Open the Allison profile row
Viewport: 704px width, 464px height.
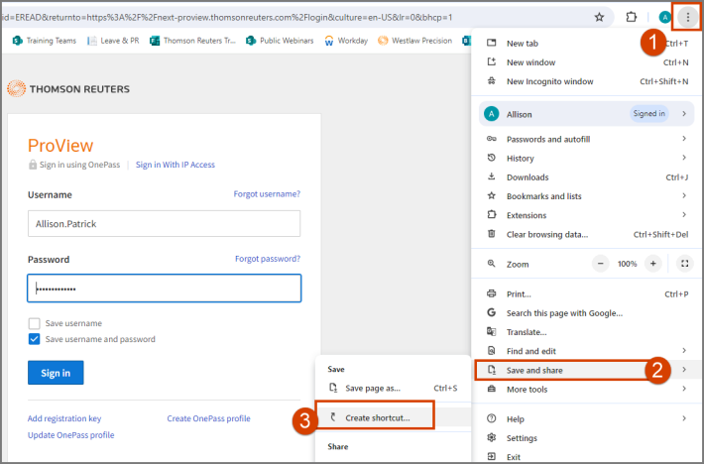click(586, 114)
